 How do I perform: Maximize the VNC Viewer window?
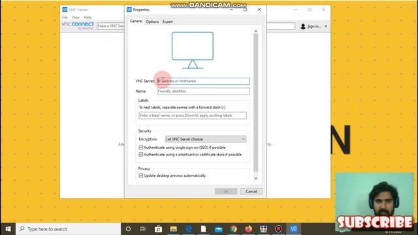pyautogui.click(x=310, y=10)
